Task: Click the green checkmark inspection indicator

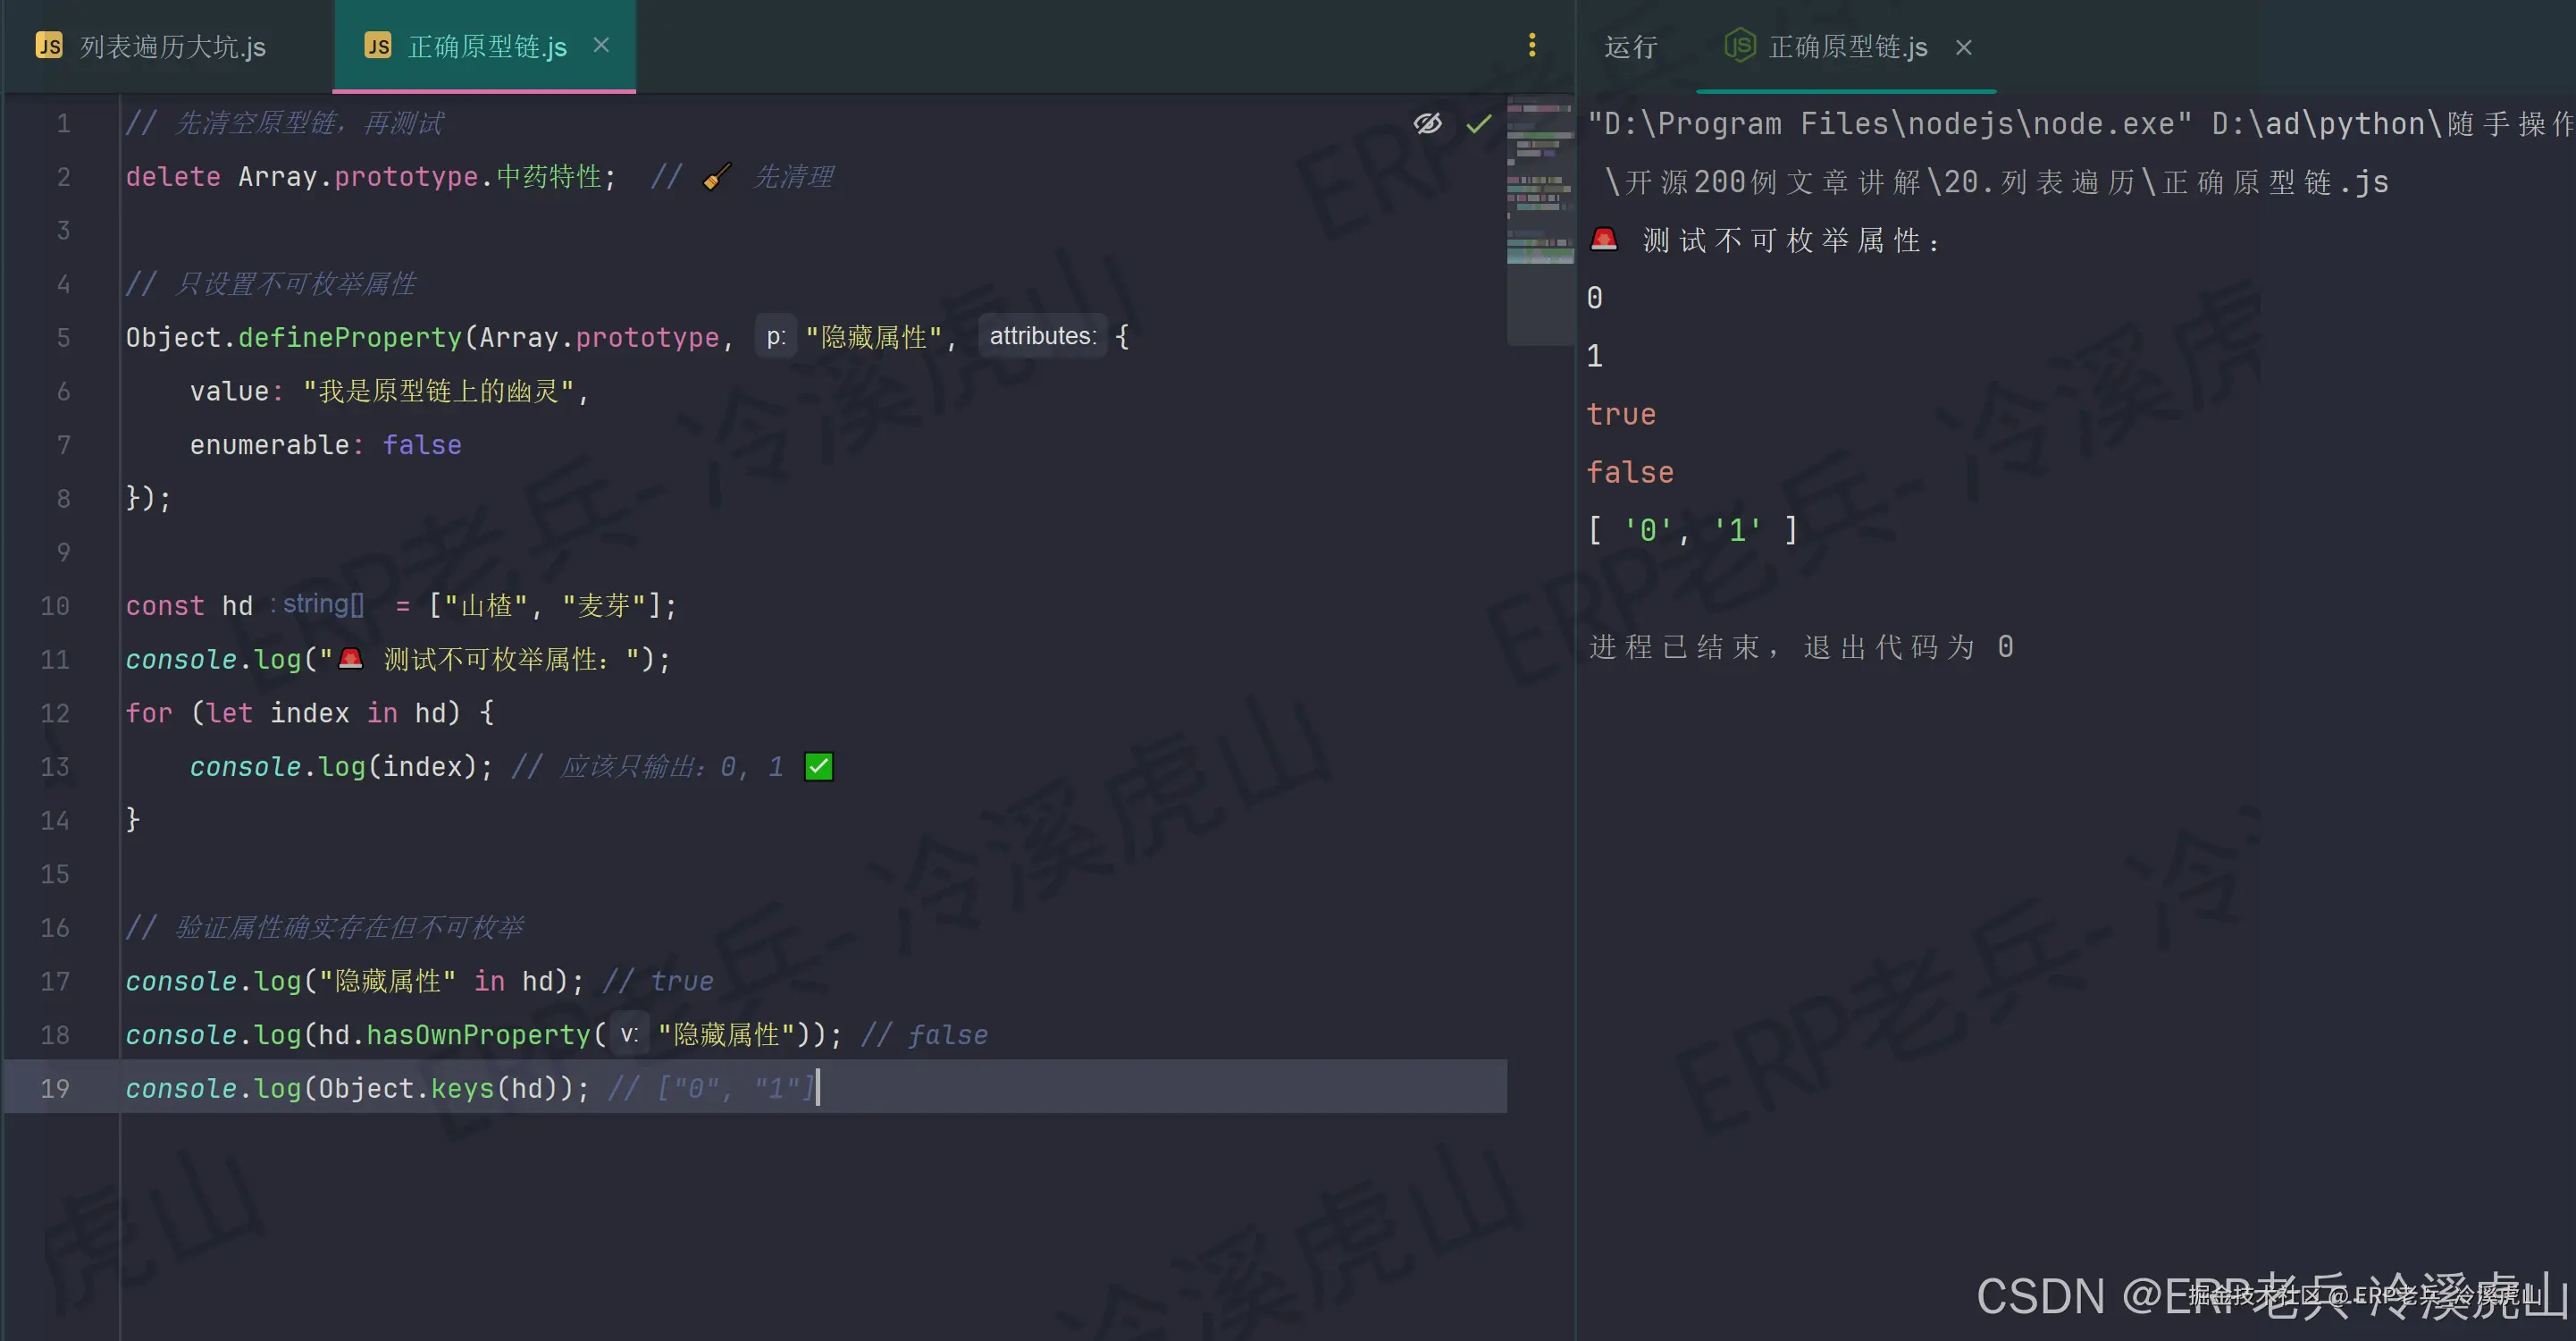Action: 1478,123
